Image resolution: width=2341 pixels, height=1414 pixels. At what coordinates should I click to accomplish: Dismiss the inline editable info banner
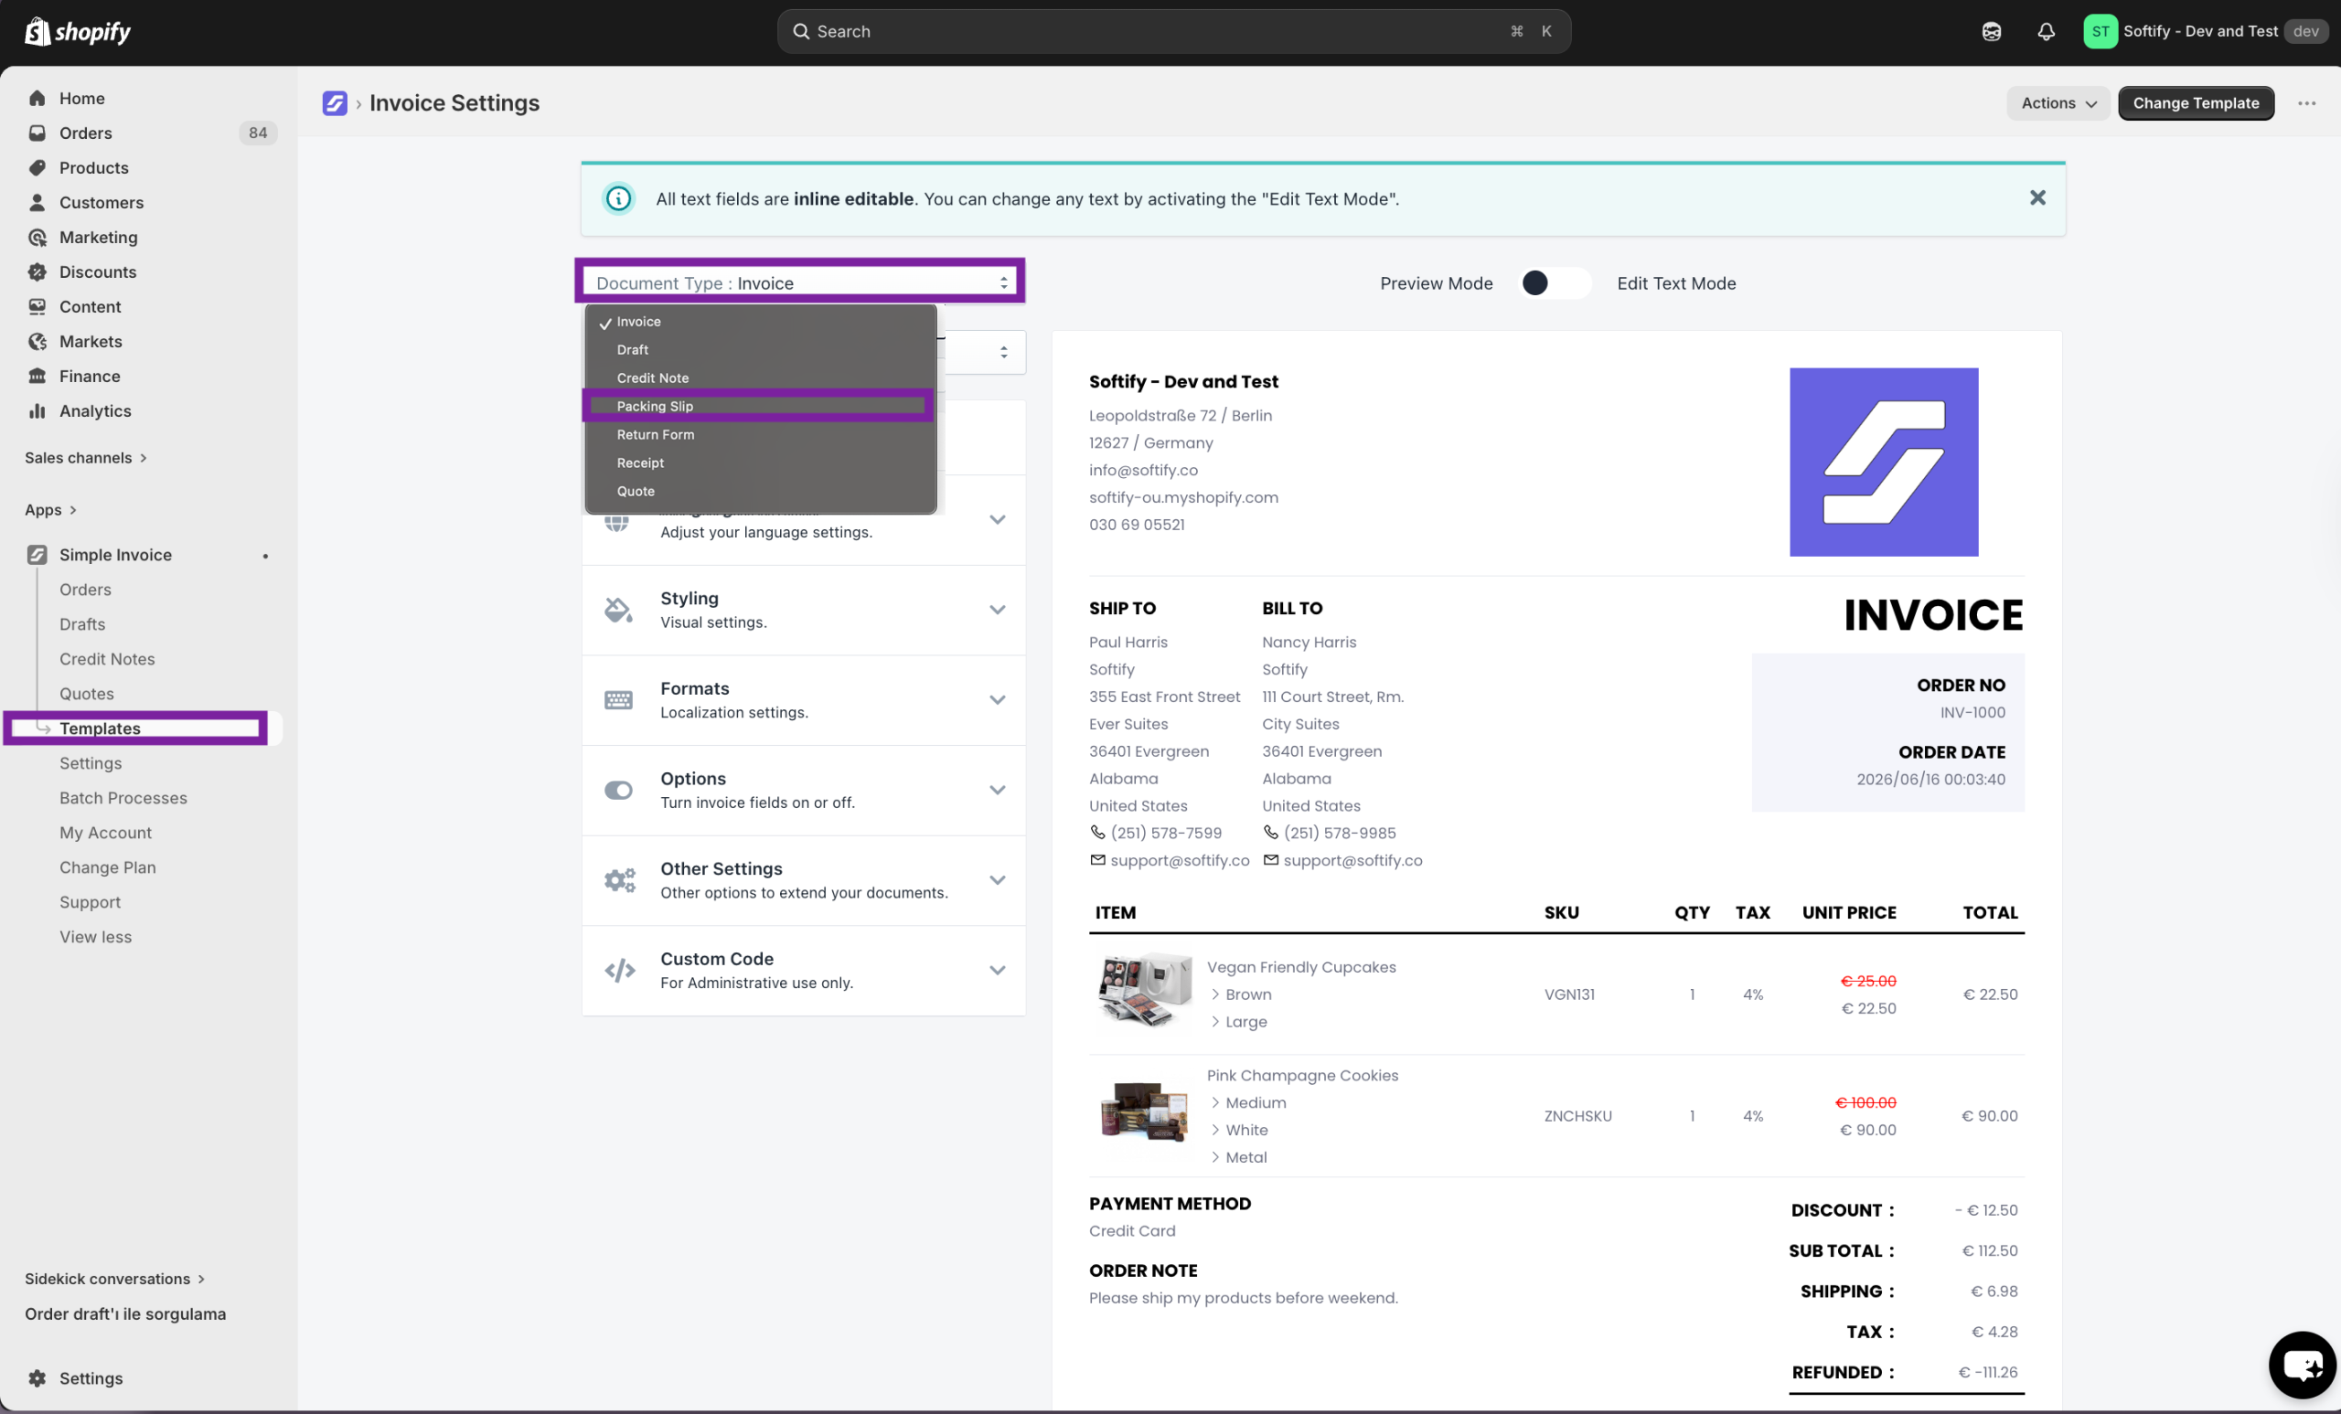2037,197
